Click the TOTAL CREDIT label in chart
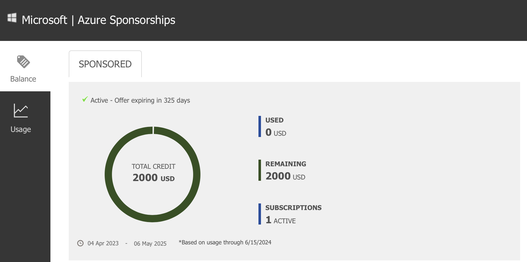Screen dimensions: 527x262 [x=153, y=166]
